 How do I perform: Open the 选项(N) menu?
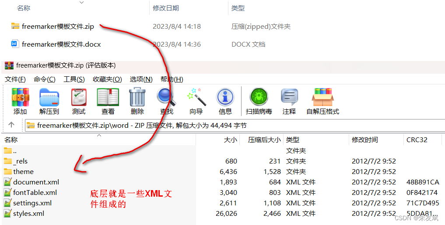141,79
